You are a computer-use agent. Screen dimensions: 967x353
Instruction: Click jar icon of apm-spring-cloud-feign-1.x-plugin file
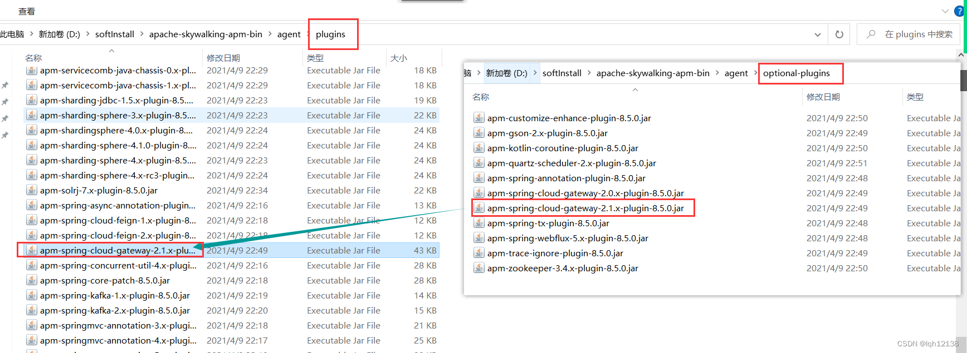32,220
